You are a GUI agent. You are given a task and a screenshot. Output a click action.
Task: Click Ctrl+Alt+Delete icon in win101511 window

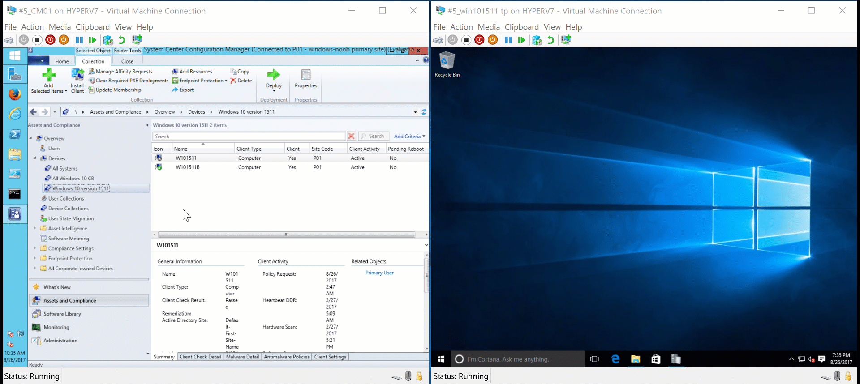point(438,40)
